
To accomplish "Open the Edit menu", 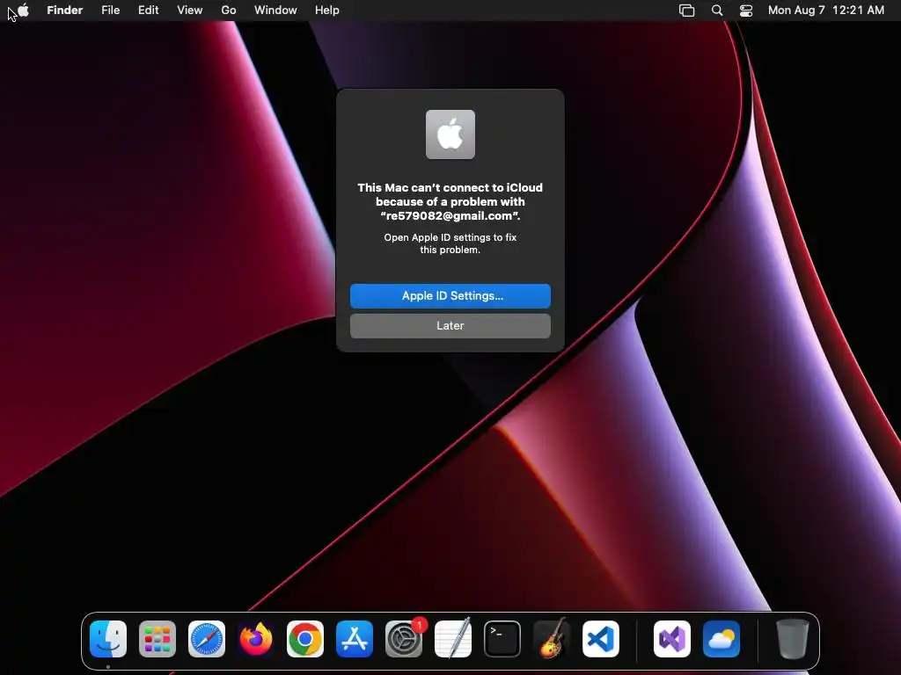I will coord(148,11).
